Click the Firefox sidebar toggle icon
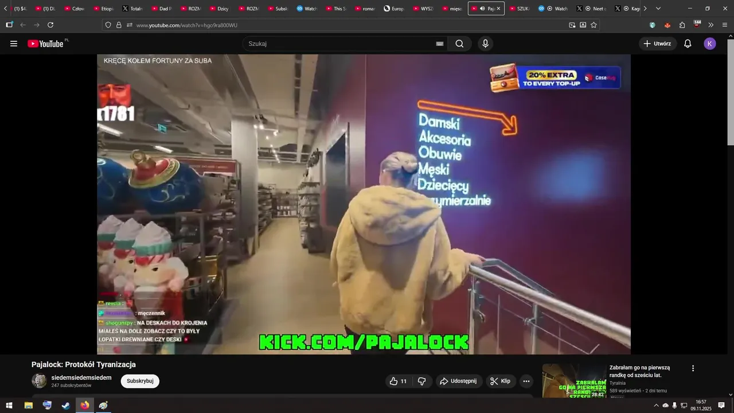The height and width of the screenshot is (413, 734). click(x=9, y=25)
